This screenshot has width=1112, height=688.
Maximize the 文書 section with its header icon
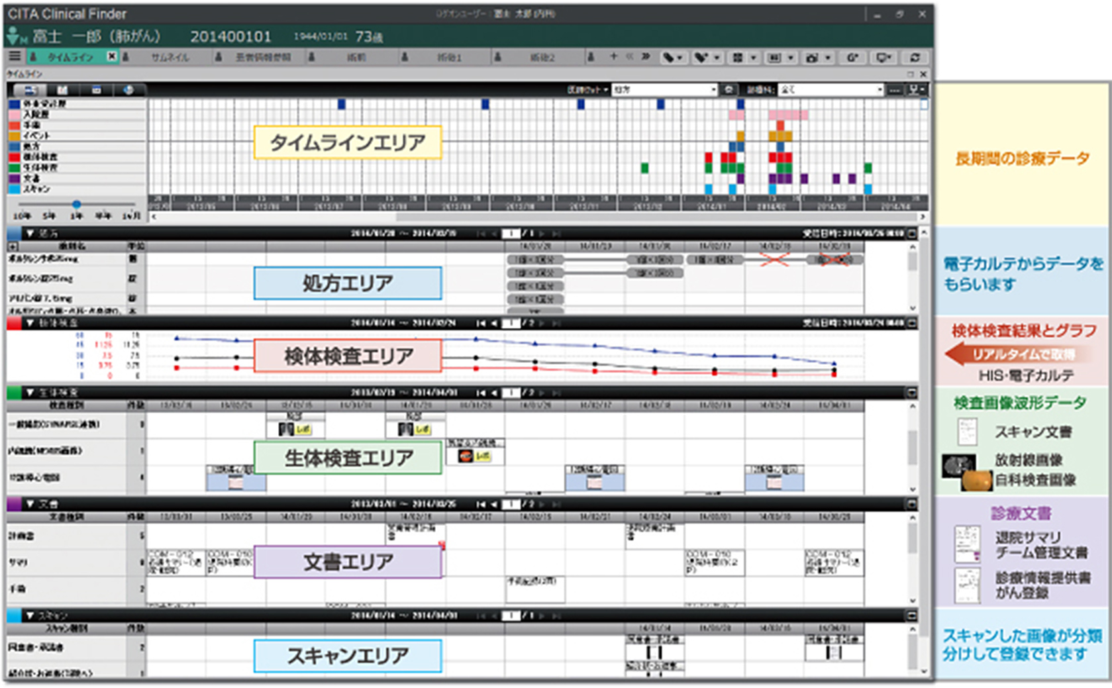(x=912, y=504)
